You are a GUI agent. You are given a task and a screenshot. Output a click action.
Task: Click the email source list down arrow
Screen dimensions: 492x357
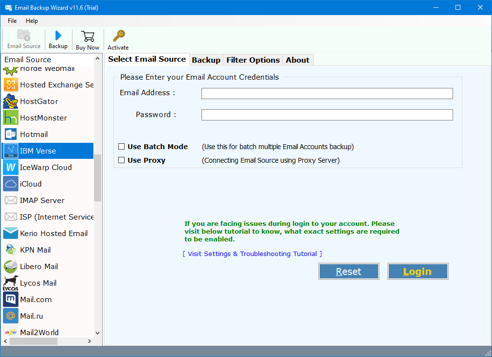point(98,333)
